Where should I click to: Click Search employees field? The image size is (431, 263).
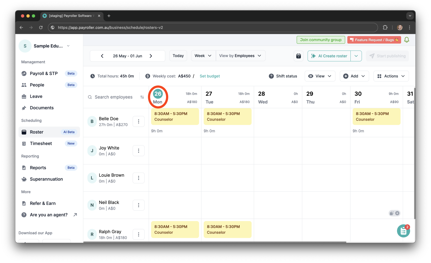pyautogui.click(x=113, y=97)
